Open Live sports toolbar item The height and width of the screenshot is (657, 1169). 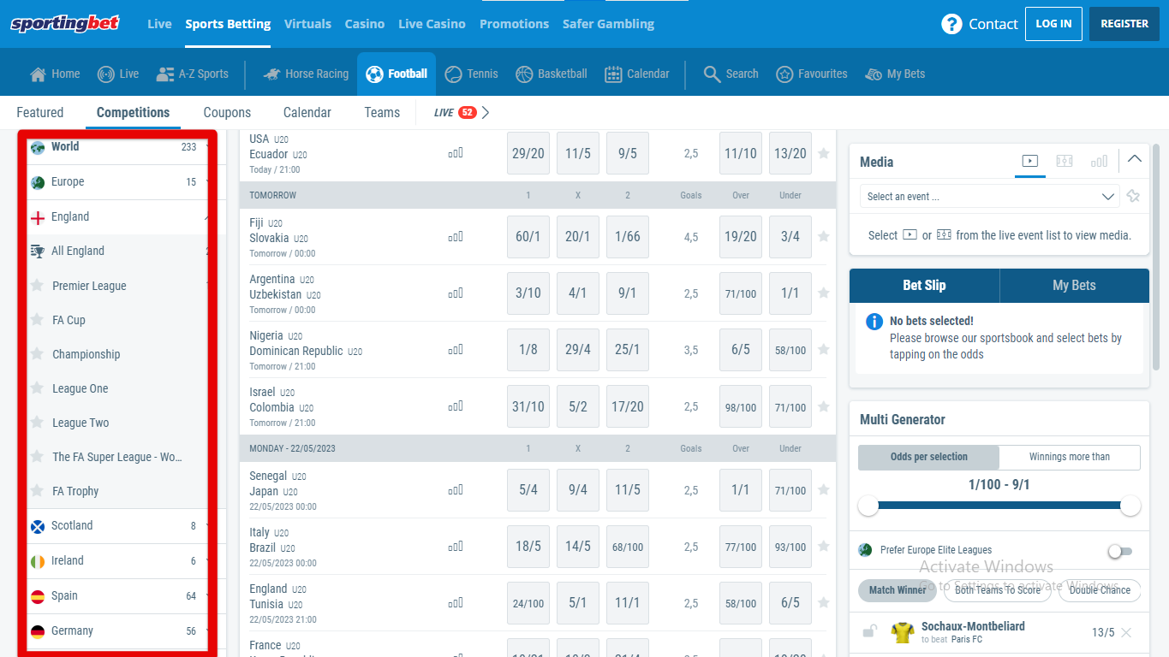click(x=118, y=74)
